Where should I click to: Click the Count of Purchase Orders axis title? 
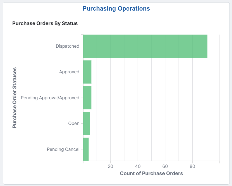tap(151, 173)
